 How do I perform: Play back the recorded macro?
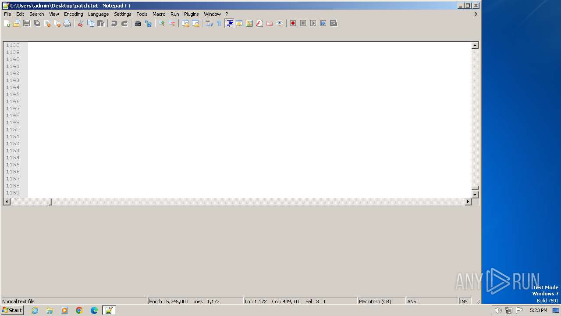(x=313, y=23)
